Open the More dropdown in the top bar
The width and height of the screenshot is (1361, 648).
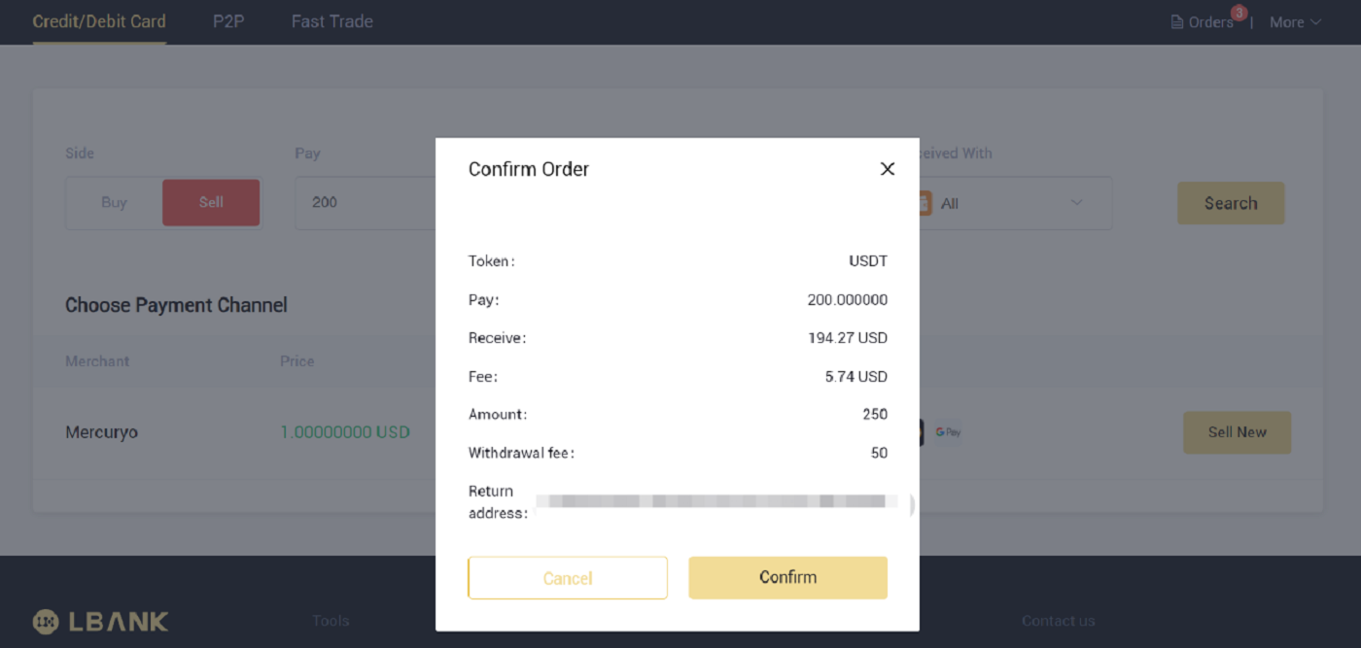click(1295, 21)
